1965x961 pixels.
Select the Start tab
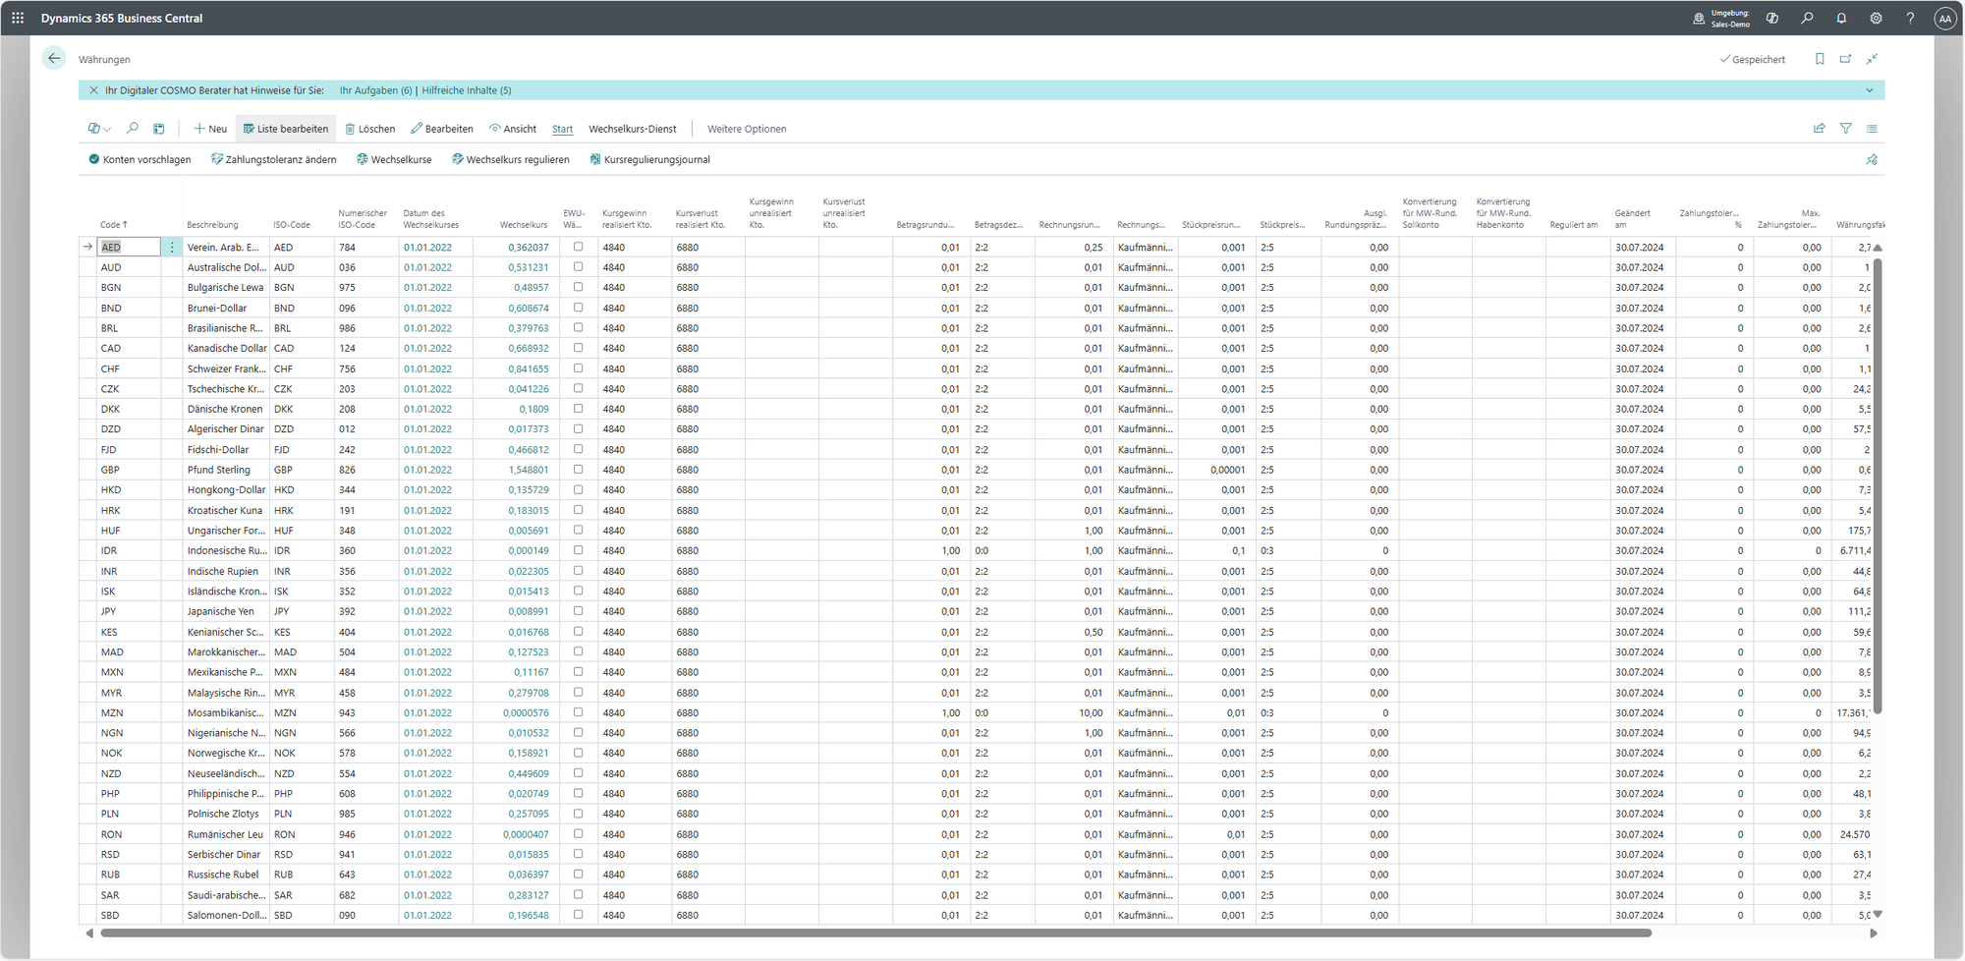tap(562, 129)
